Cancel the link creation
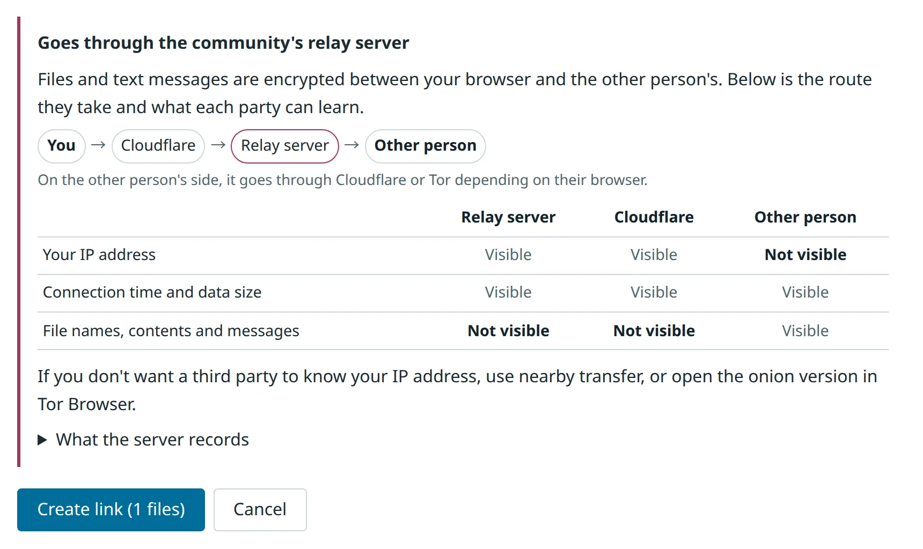Screen dimensions: 923x549 pos(260,509)
